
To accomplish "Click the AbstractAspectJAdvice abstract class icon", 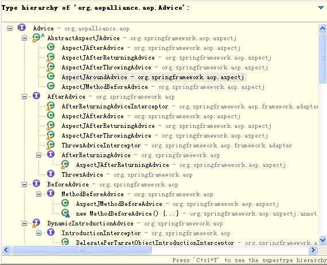I will click(37, 37).
